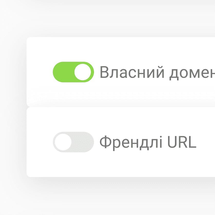Click the "URL" text in second card
215x215 pixels.
(182, 142)
